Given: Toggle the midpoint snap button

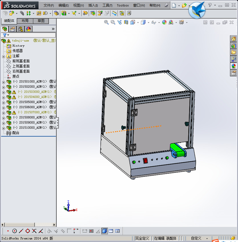Looking at the screenshot, I should pyautogui.click(x=21, y=231).
